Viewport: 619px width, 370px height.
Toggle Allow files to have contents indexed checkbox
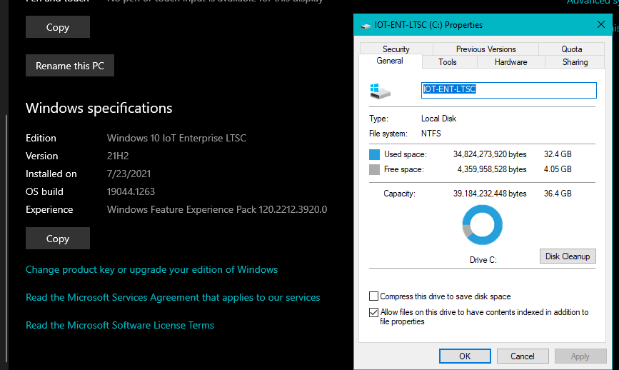click(373, 312)
